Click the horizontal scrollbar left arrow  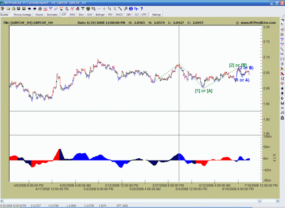2,201
